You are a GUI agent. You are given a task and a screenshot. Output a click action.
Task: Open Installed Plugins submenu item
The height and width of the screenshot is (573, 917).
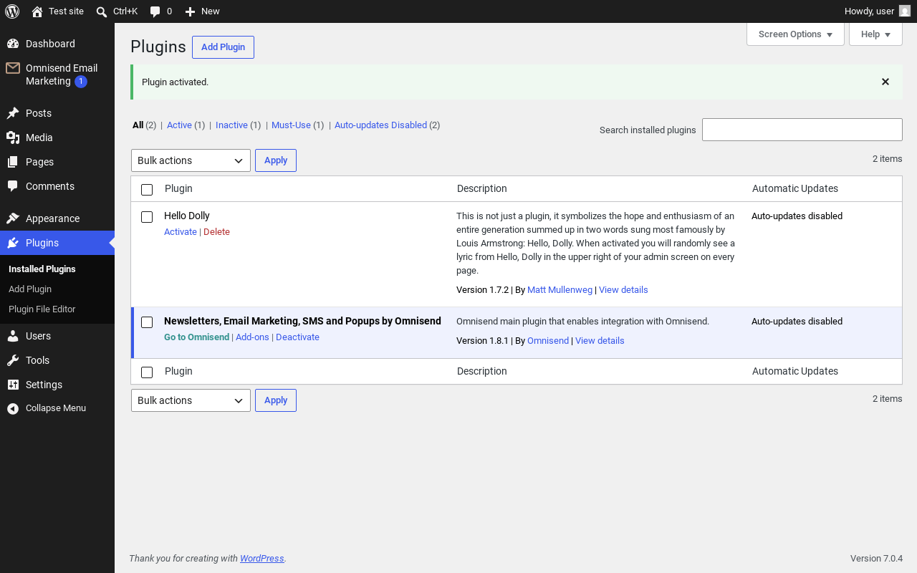[x=42, y=269]
